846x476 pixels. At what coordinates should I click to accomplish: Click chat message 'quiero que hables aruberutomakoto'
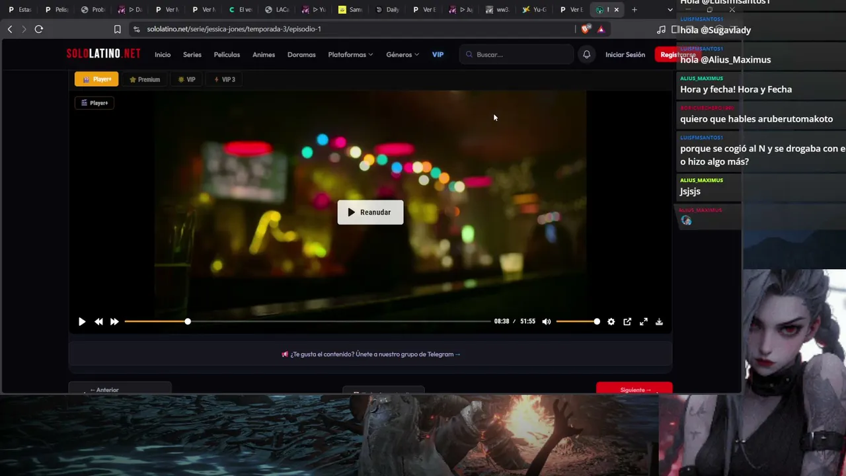pyautogui.click(x=756, y=119)
